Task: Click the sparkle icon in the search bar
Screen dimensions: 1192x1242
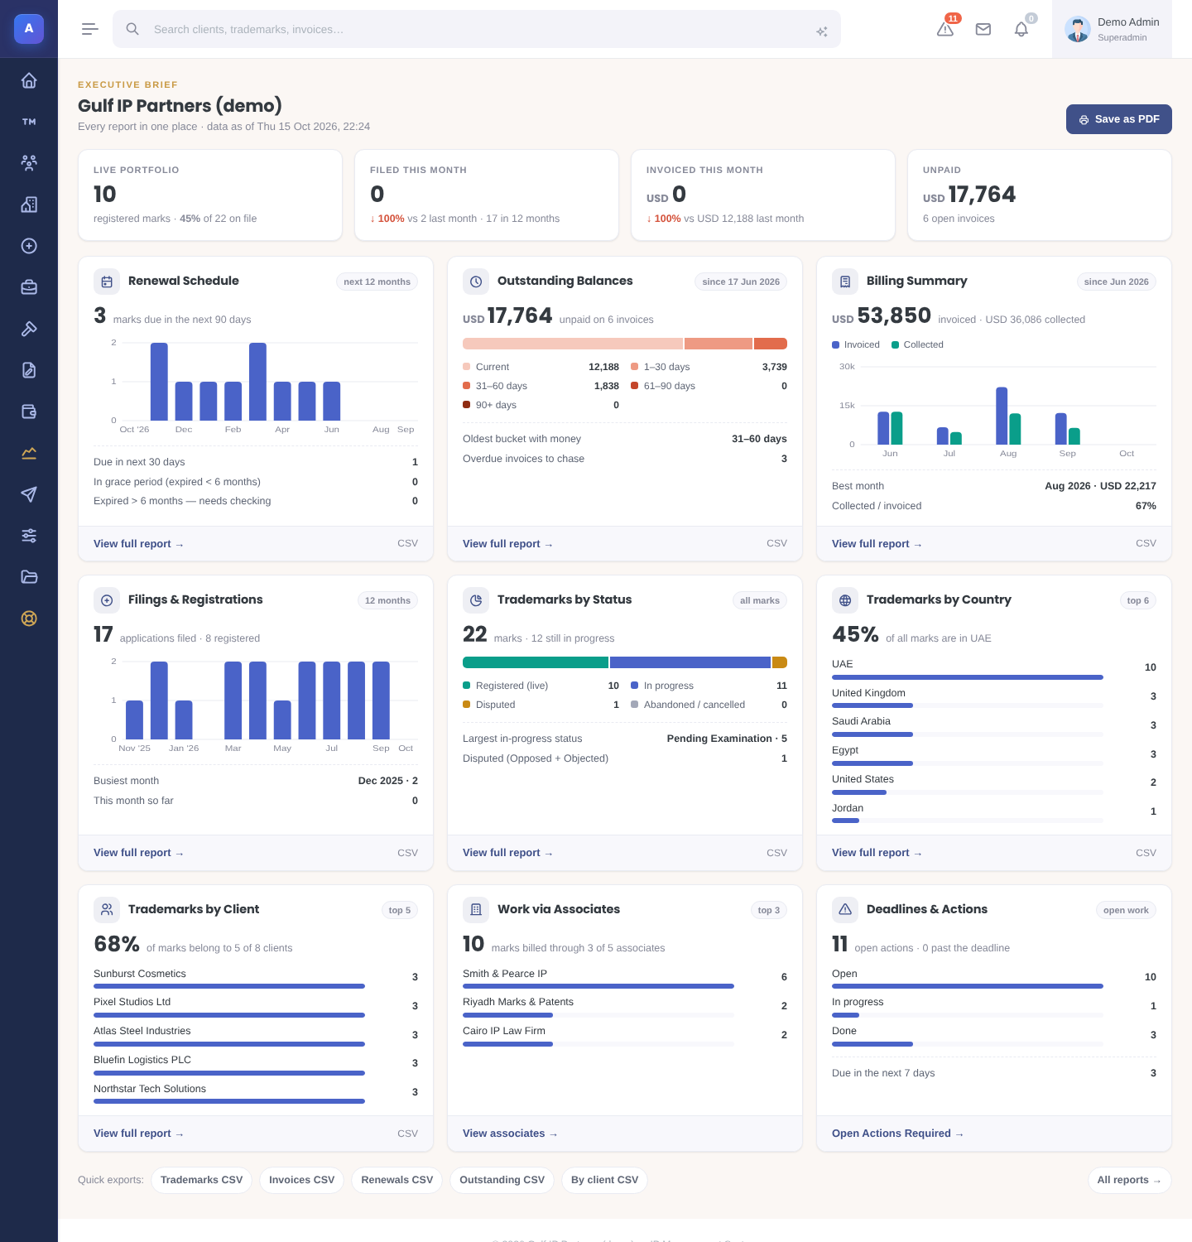Action: coord(822,31)
